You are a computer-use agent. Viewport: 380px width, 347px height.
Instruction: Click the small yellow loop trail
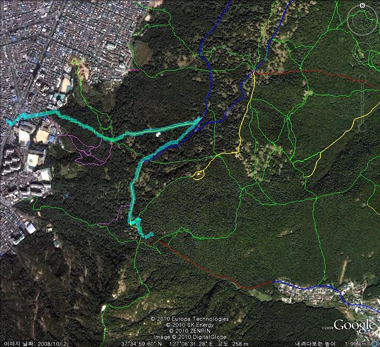click(198, 175)
